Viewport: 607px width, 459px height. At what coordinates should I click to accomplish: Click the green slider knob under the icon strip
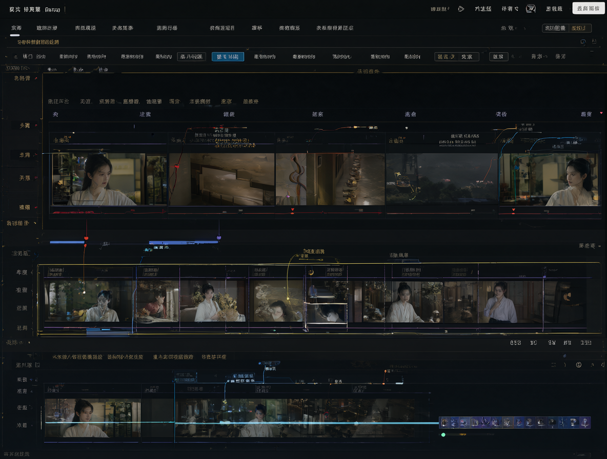pos(443,434)
